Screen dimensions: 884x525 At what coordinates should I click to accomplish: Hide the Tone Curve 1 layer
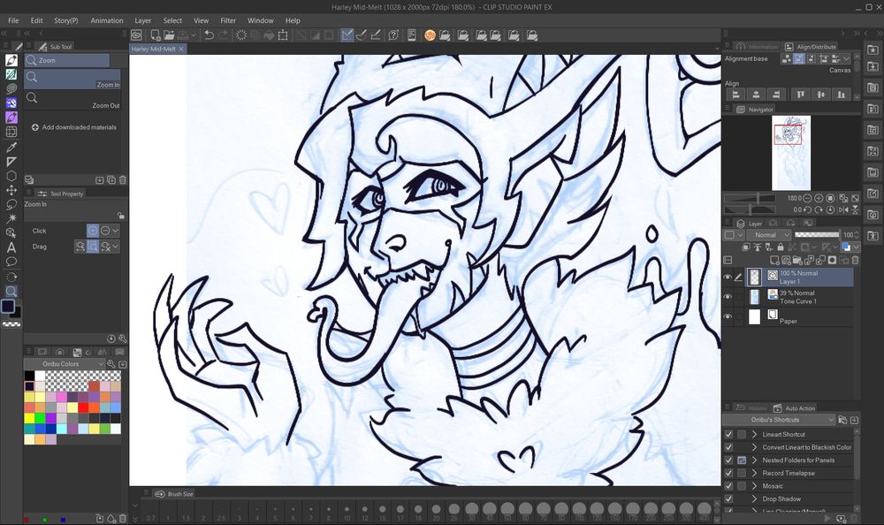coord(728,297)
